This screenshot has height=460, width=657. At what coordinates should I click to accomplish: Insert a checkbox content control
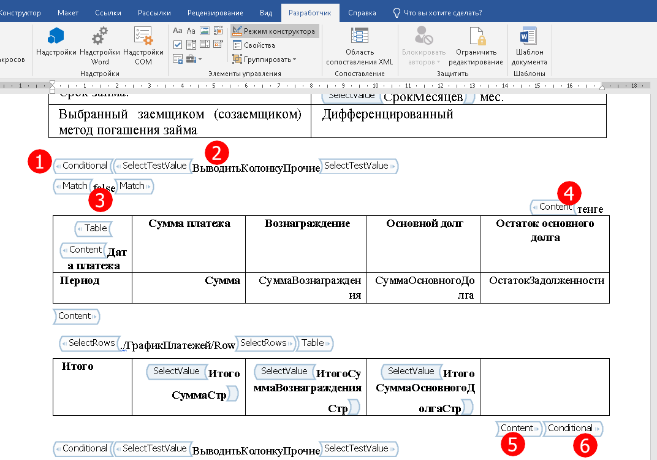178,44
